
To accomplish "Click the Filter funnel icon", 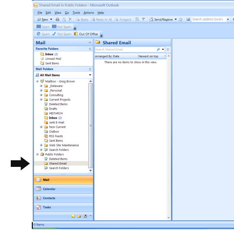I will click(144, 19).
